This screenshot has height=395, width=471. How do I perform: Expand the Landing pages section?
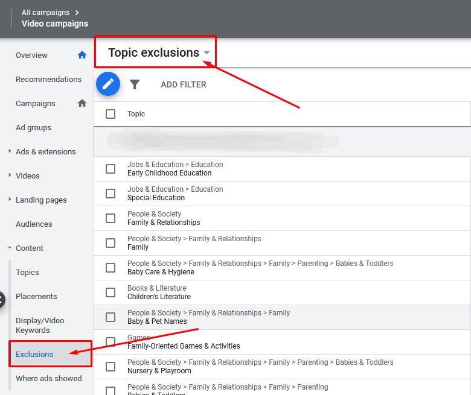[x=10, y=200]
